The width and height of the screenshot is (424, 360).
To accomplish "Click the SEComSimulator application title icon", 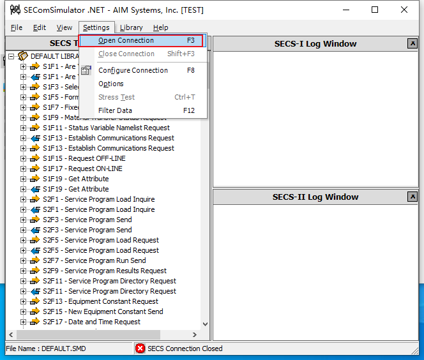I will pyautogui.click(x=15, y=10).
